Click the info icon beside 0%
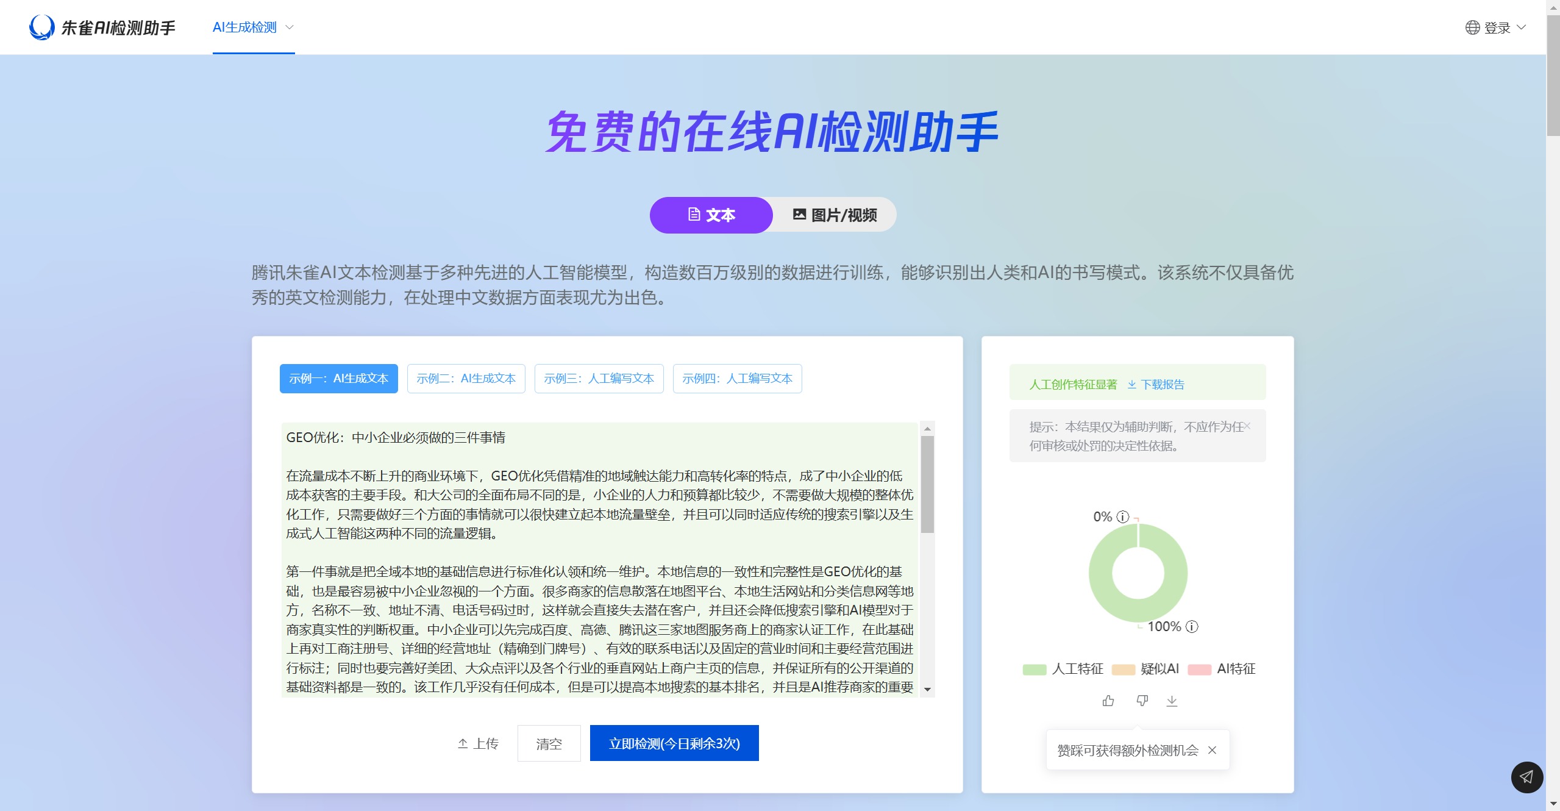The width and height of the screenshot is (1560, 811). pyautogui.click(x=1122, y=516)
